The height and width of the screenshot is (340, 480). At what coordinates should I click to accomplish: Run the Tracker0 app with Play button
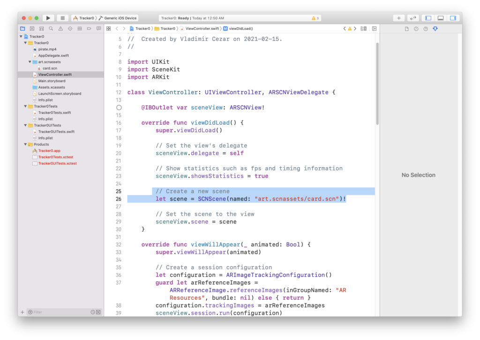pyautogui.click(x=48, y=18)
